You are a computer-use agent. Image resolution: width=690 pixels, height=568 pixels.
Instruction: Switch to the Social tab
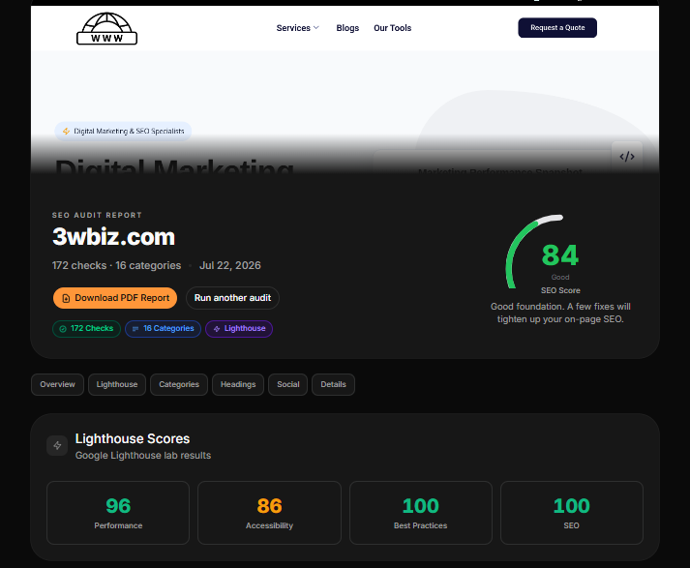(x=288, y=384)
